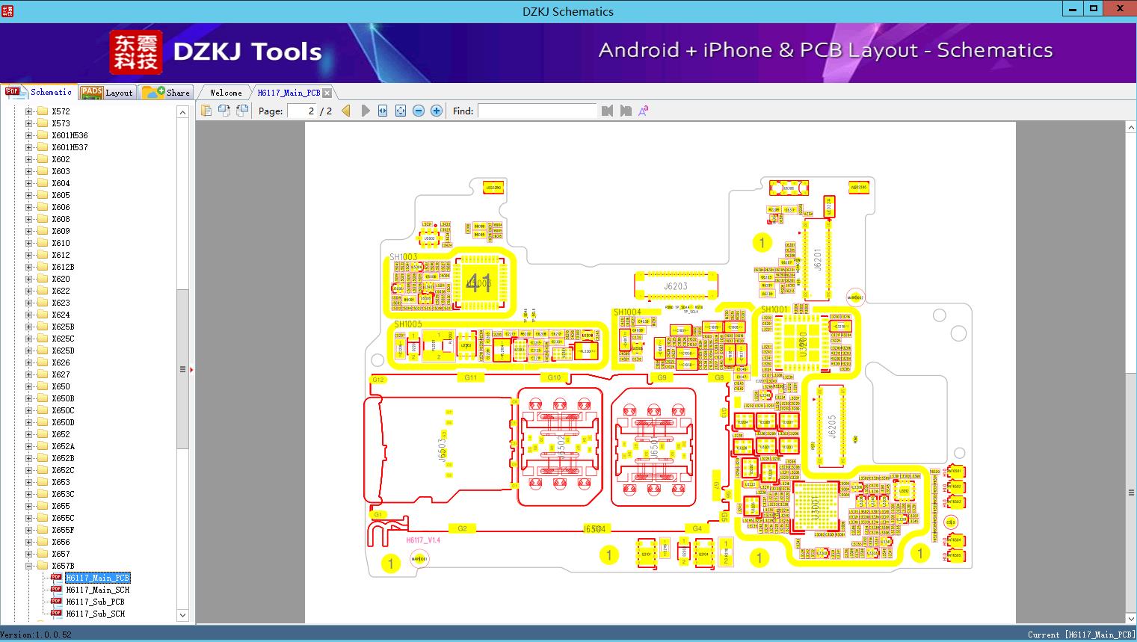Screen dimensions: 1137x642
Task: Expand the X650 folder
Action: point(29,386)
